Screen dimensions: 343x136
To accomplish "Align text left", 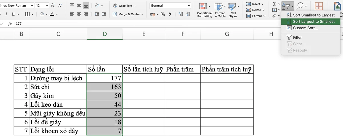I will tap(72, 14).
